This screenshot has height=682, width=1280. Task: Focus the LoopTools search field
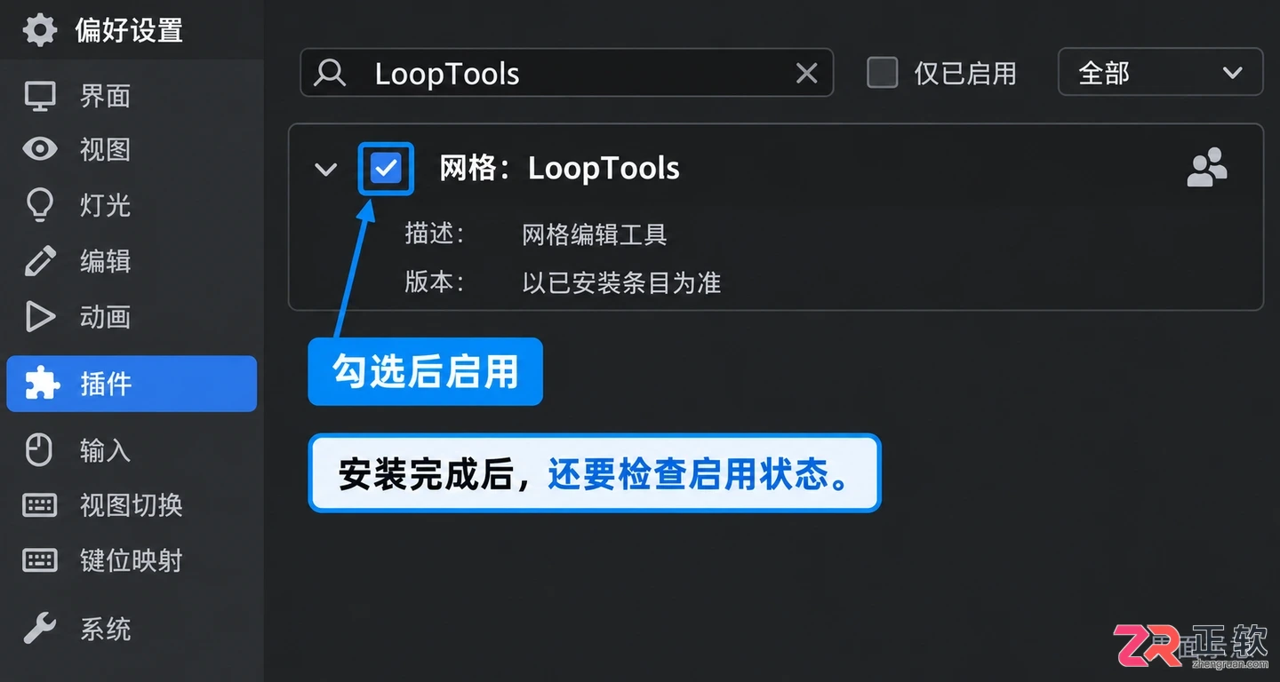[567, 73]
